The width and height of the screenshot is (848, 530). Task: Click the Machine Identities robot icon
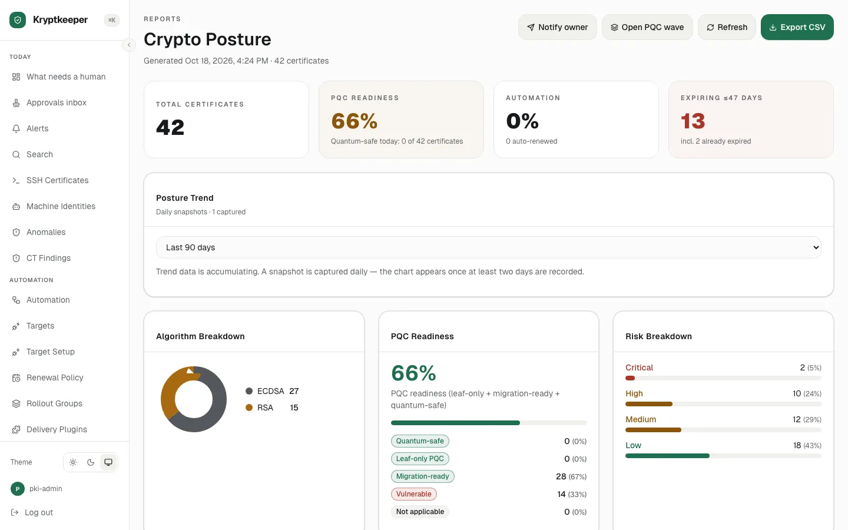click(x=16, y=206)
